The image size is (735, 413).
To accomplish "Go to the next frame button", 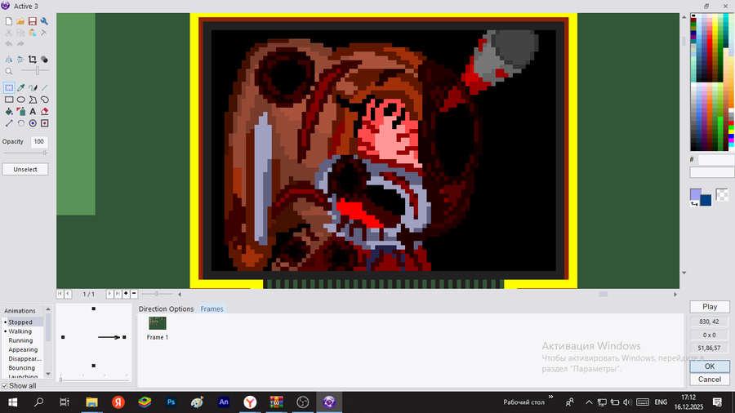I will pyautogui.click(x=109, y=294).
